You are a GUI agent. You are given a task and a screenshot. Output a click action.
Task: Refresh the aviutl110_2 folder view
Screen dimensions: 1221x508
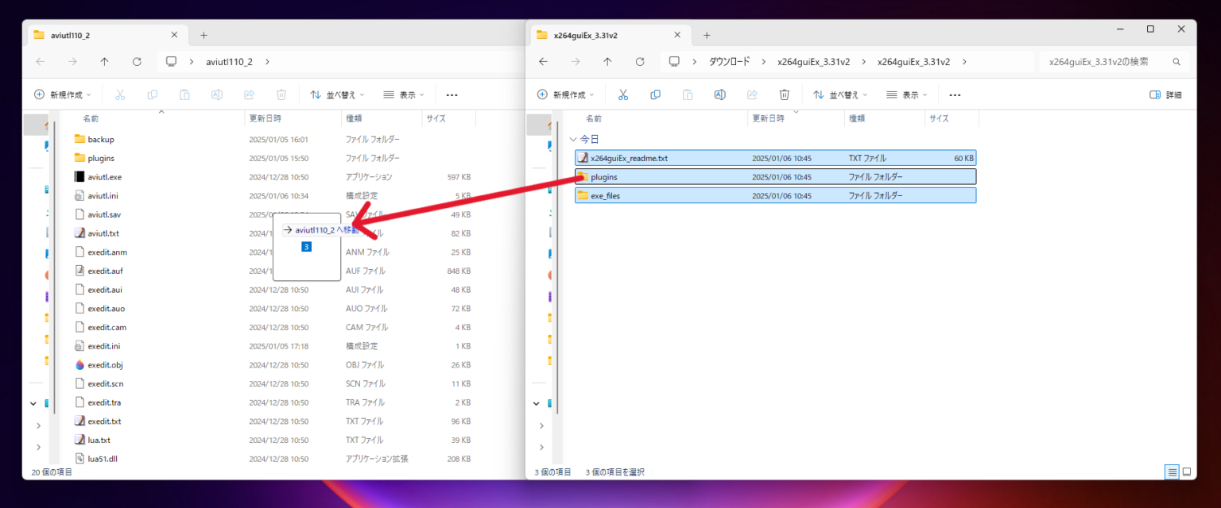tap(137, 62)
